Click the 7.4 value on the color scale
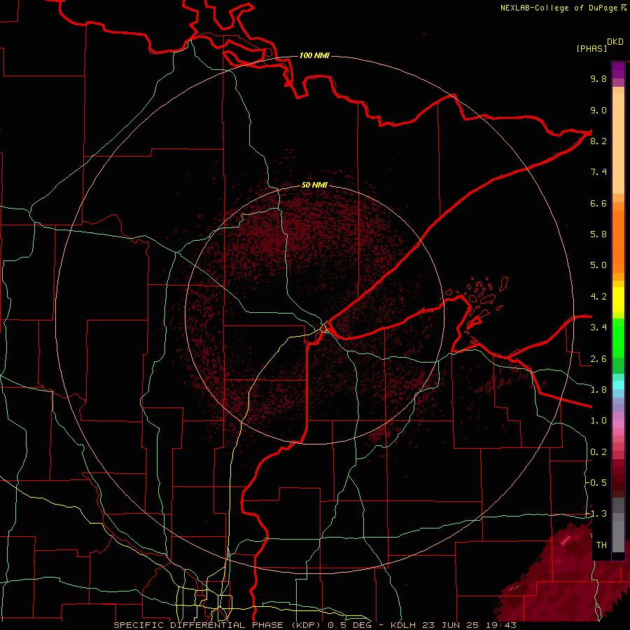 [598, 172]
